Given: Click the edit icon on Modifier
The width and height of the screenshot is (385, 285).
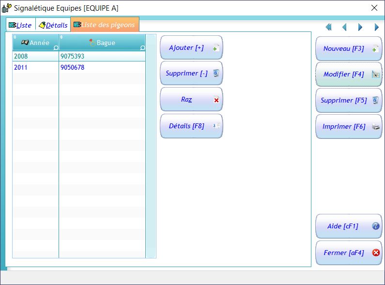Looking at the screenshot, I should [x=376, y=75].
